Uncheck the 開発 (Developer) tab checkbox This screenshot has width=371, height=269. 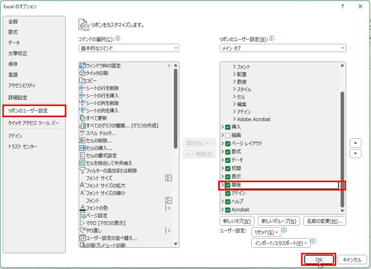coord(228,185)
